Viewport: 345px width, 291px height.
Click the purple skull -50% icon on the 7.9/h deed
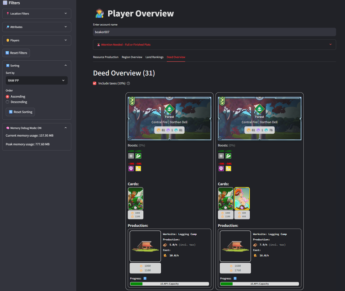[x=221, y=169]
